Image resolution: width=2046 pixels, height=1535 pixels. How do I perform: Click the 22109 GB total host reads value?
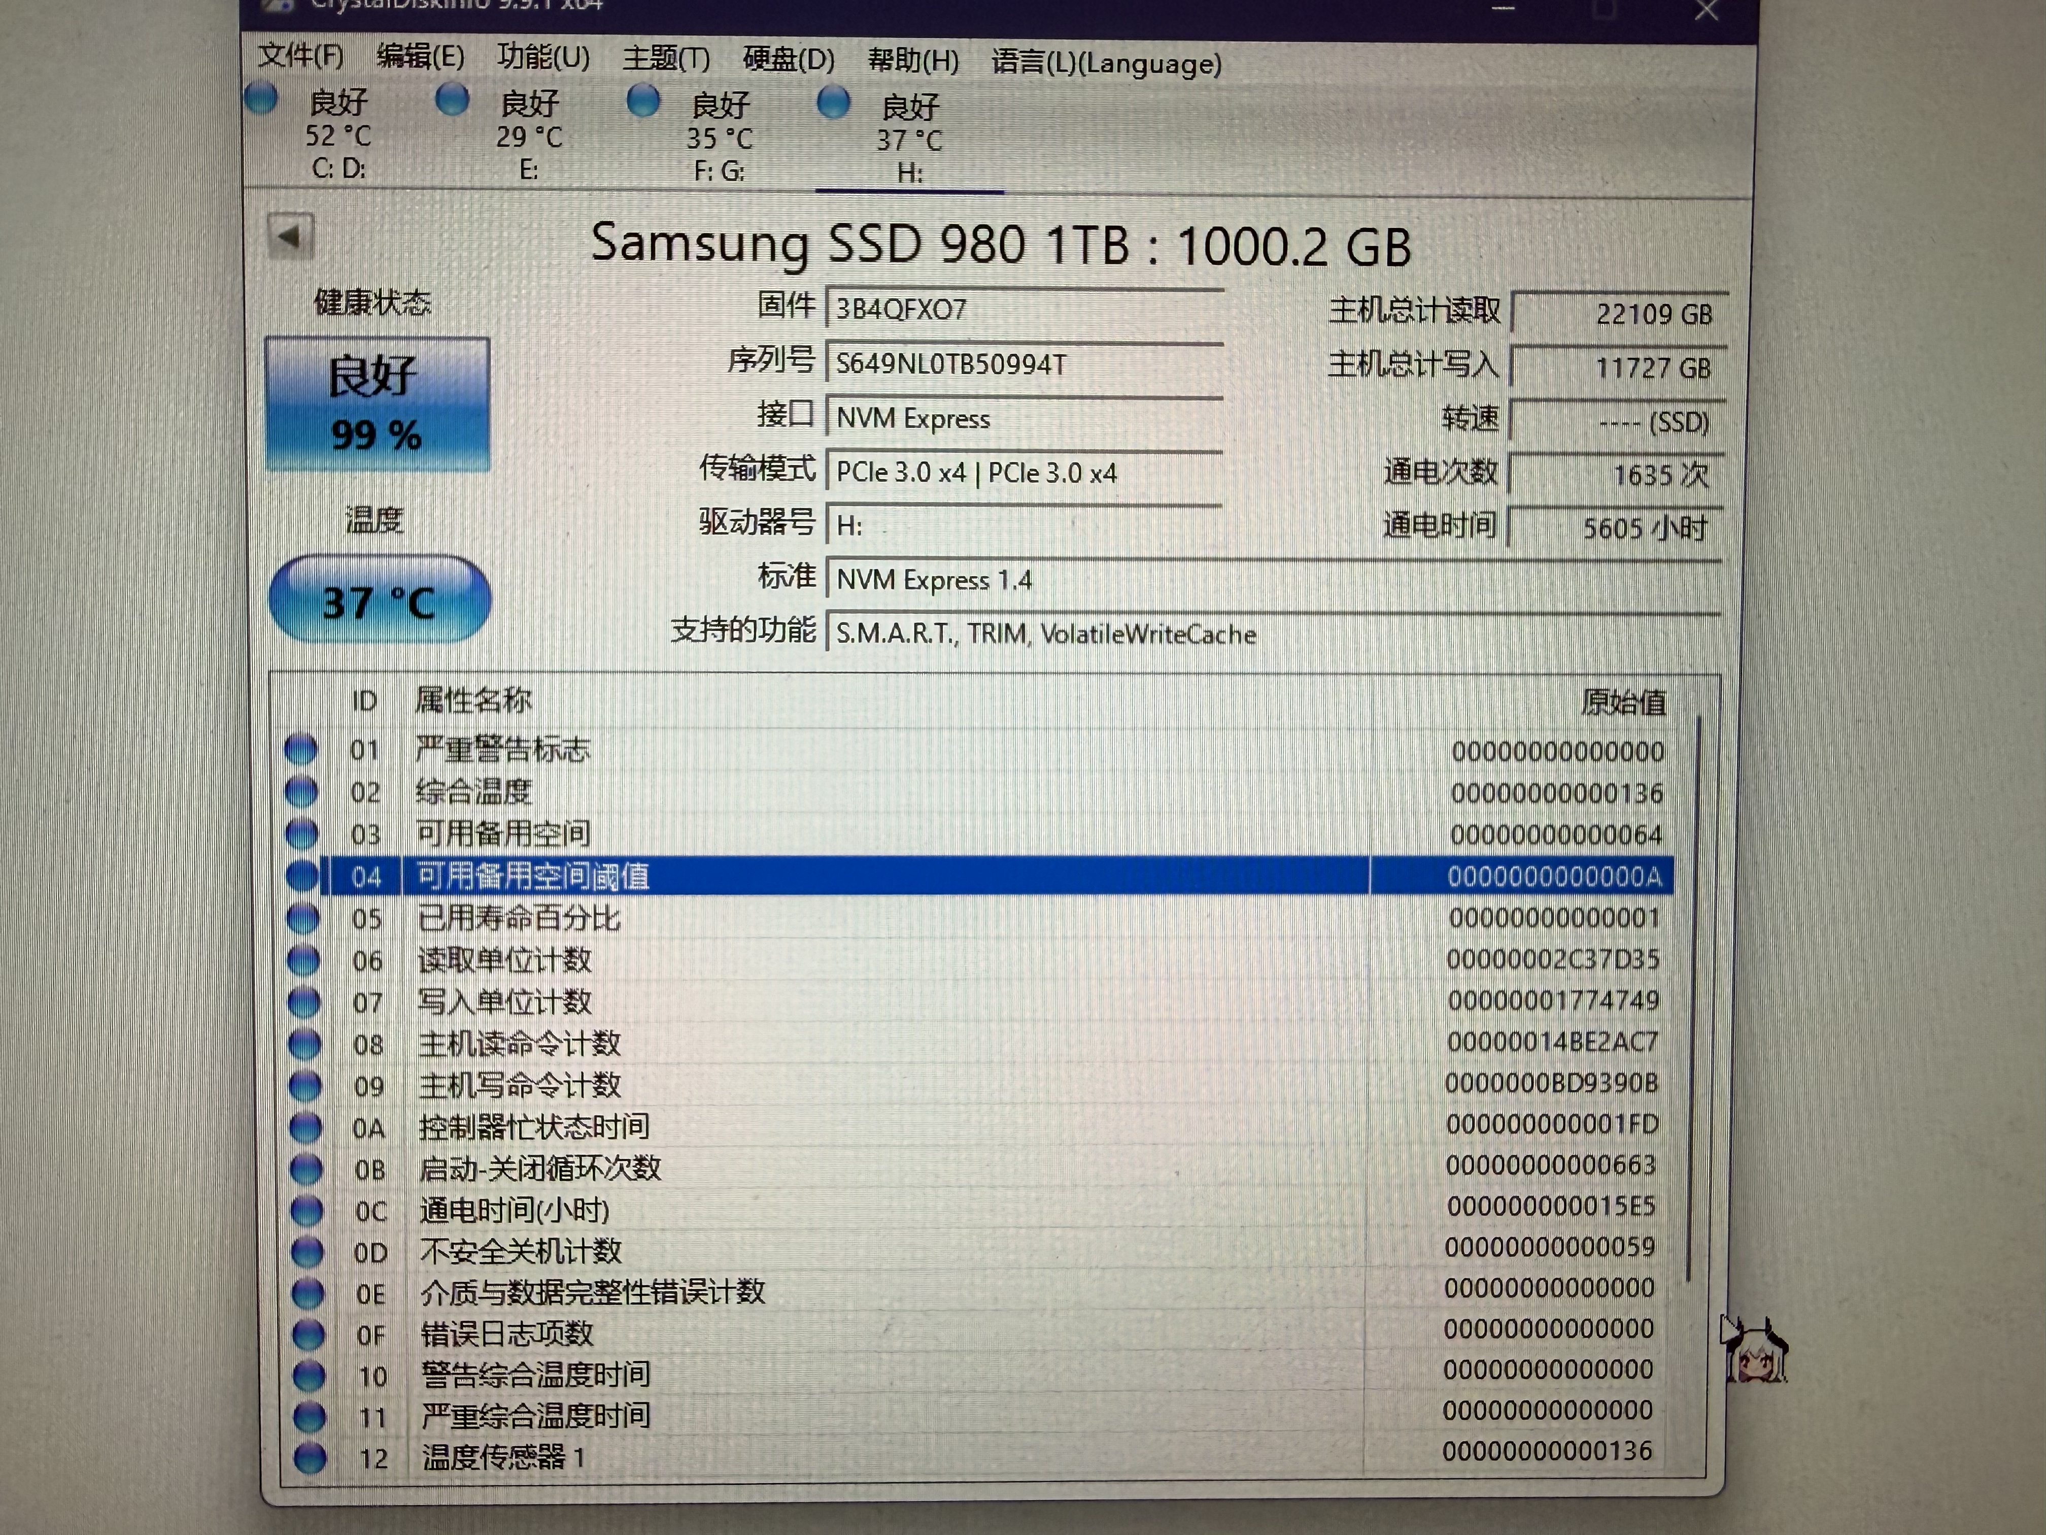pos(1619,314)
